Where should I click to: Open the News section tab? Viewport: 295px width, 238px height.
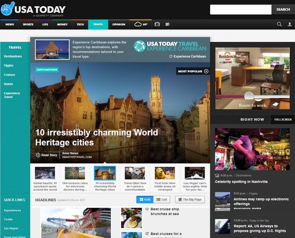coord(10,25)
